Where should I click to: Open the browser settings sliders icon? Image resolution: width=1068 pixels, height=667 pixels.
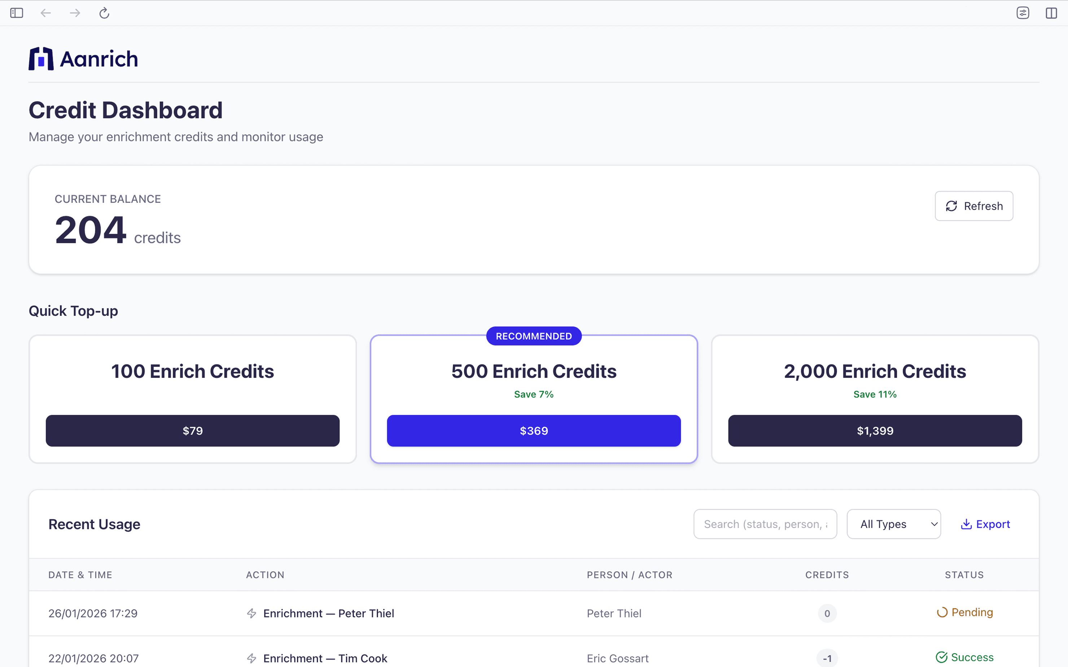(x=1023, y=13)
